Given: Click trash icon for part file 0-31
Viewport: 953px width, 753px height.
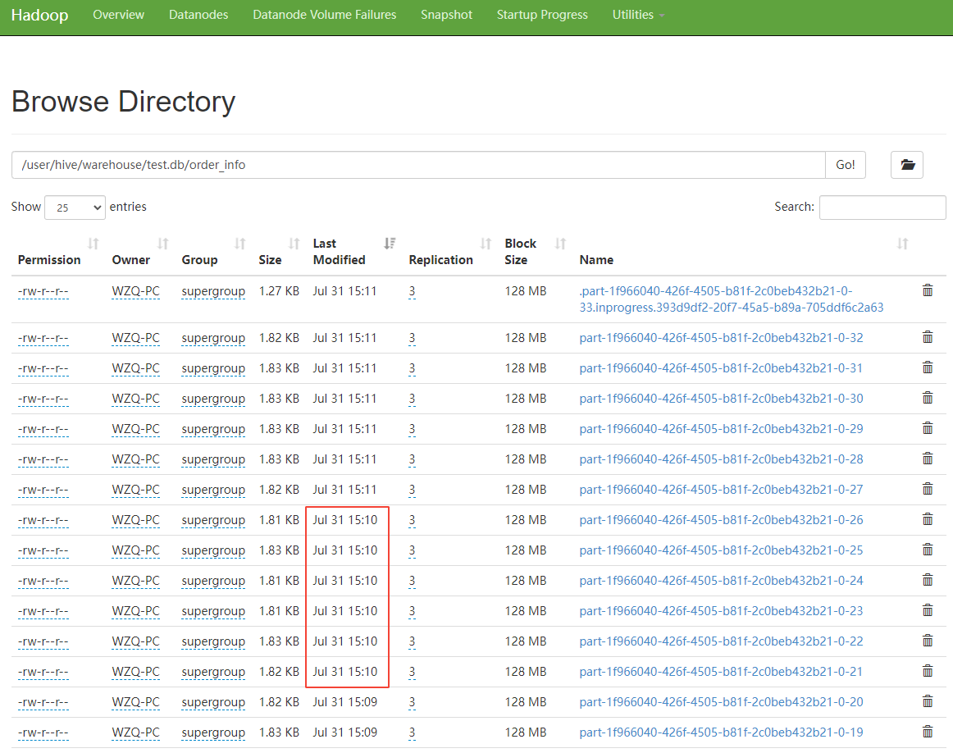Looking at the screenshot, I should tap(928, 367).
